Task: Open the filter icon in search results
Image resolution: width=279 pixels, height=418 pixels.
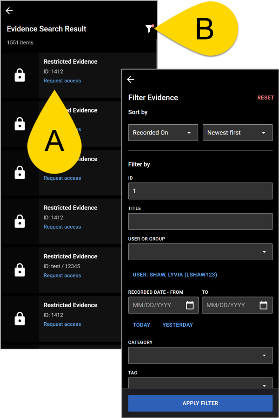Action: [x=149, y=29]
